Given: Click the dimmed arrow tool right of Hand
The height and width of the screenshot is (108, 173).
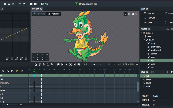Looking at the screenshot, I should [137, 14].
